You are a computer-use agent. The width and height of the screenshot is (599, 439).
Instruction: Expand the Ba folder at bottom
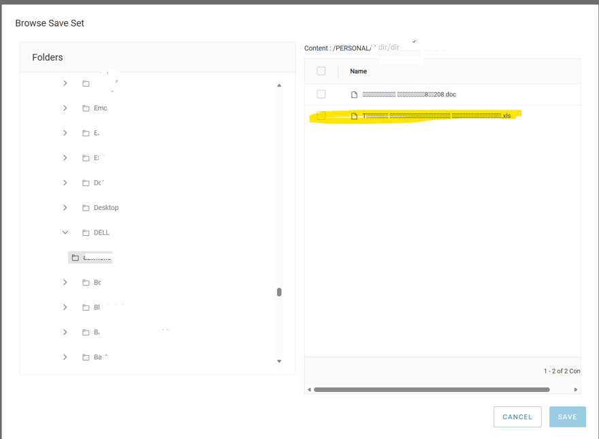[65, 357]
